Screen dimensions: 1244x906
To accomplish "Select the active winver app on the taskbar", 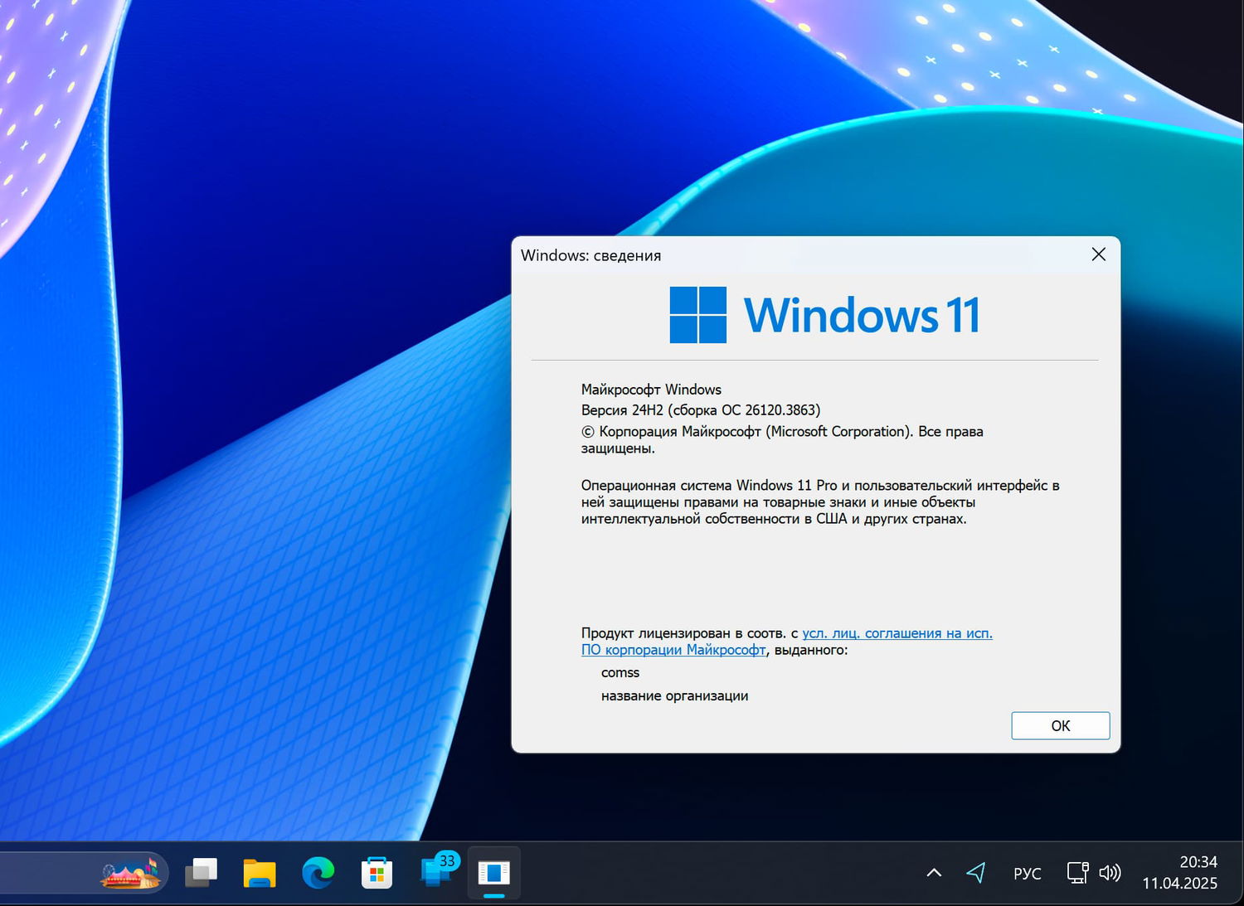I will 493,873.
